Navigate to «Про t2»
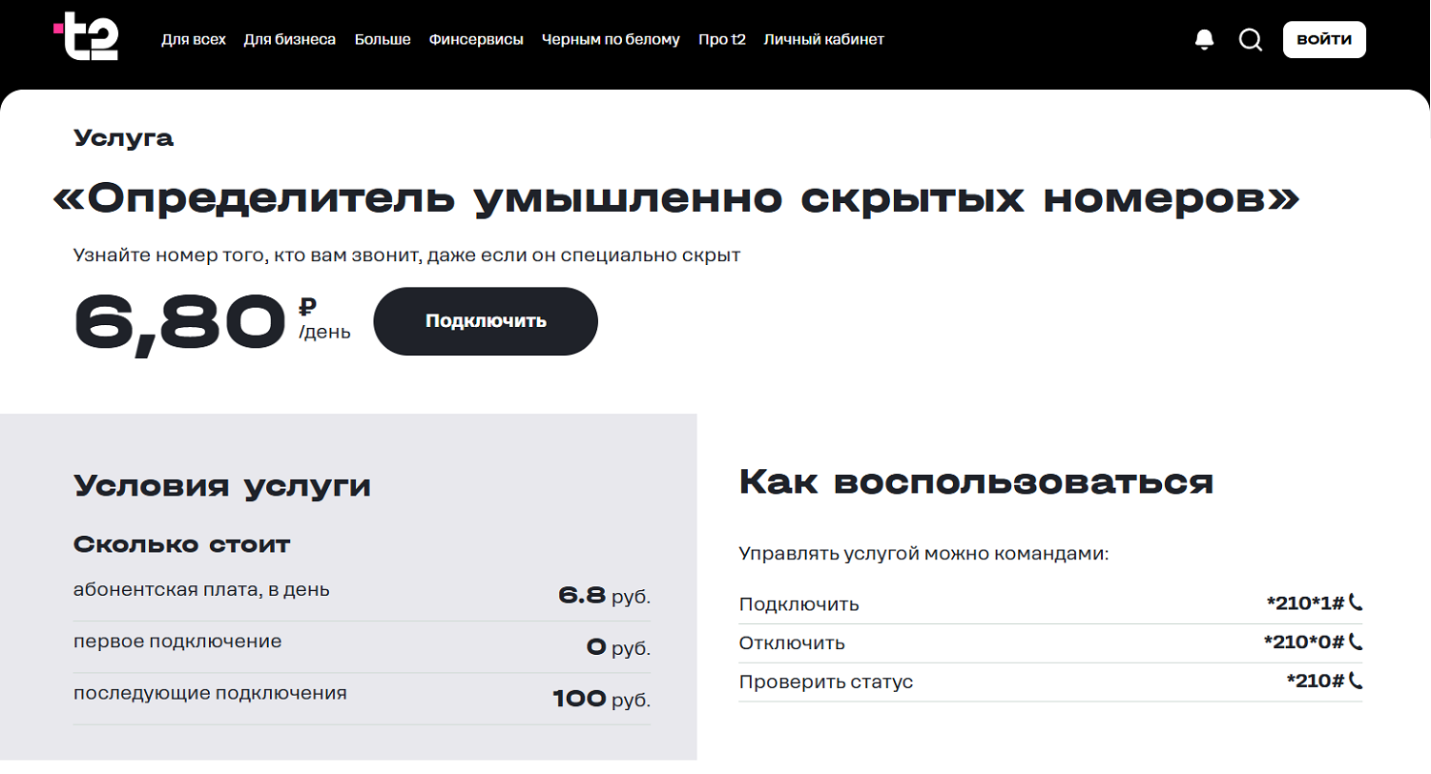 [721, 40]
